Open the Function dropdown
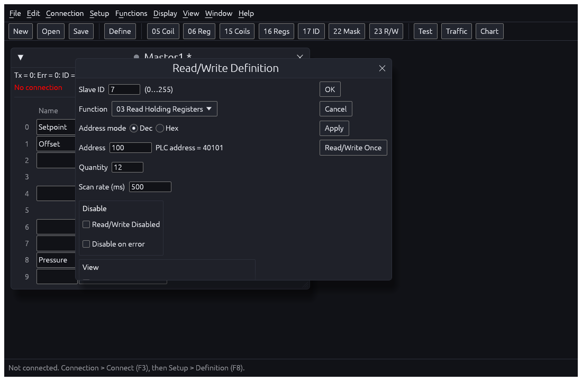The height and width of the screenshot is (381, 582). [165, 109]
